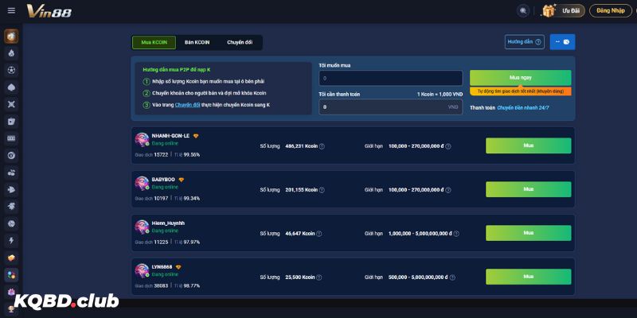Click the Đăng Nhập login button
The width and height of the screenshot is (637, 318).
click(x=610, y=11)
